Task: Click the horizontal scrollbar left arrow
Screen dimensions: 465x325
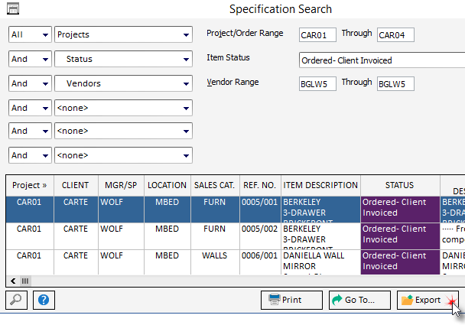Action: 12,281
